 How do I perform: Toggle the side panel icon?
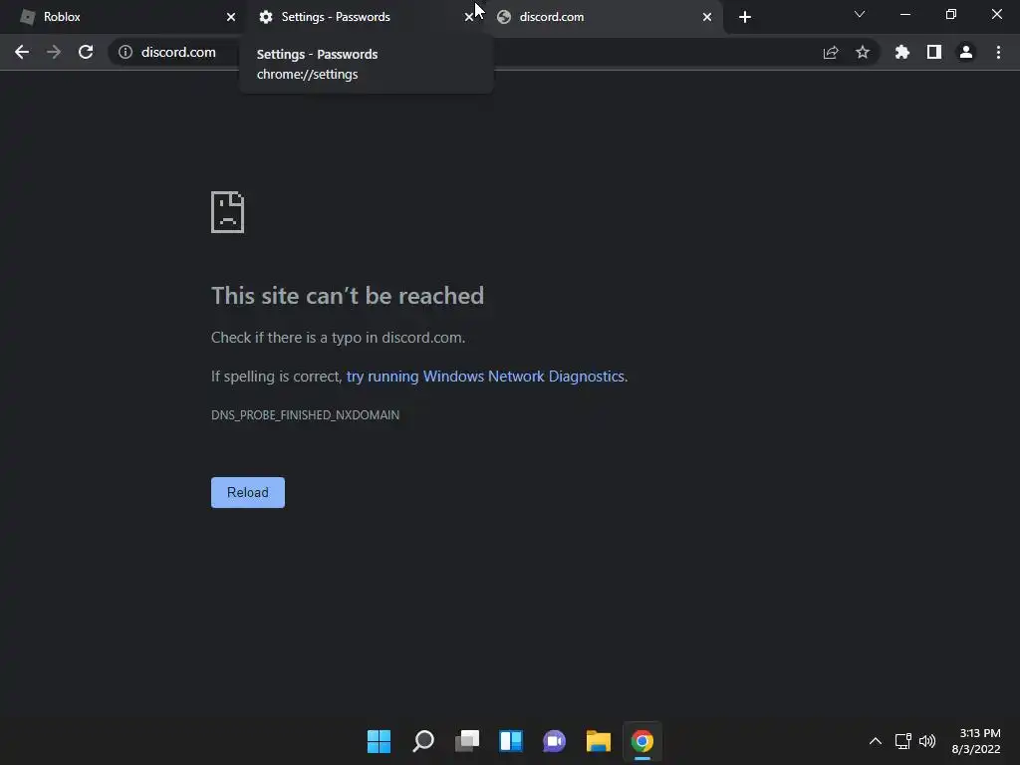[934, 52]
